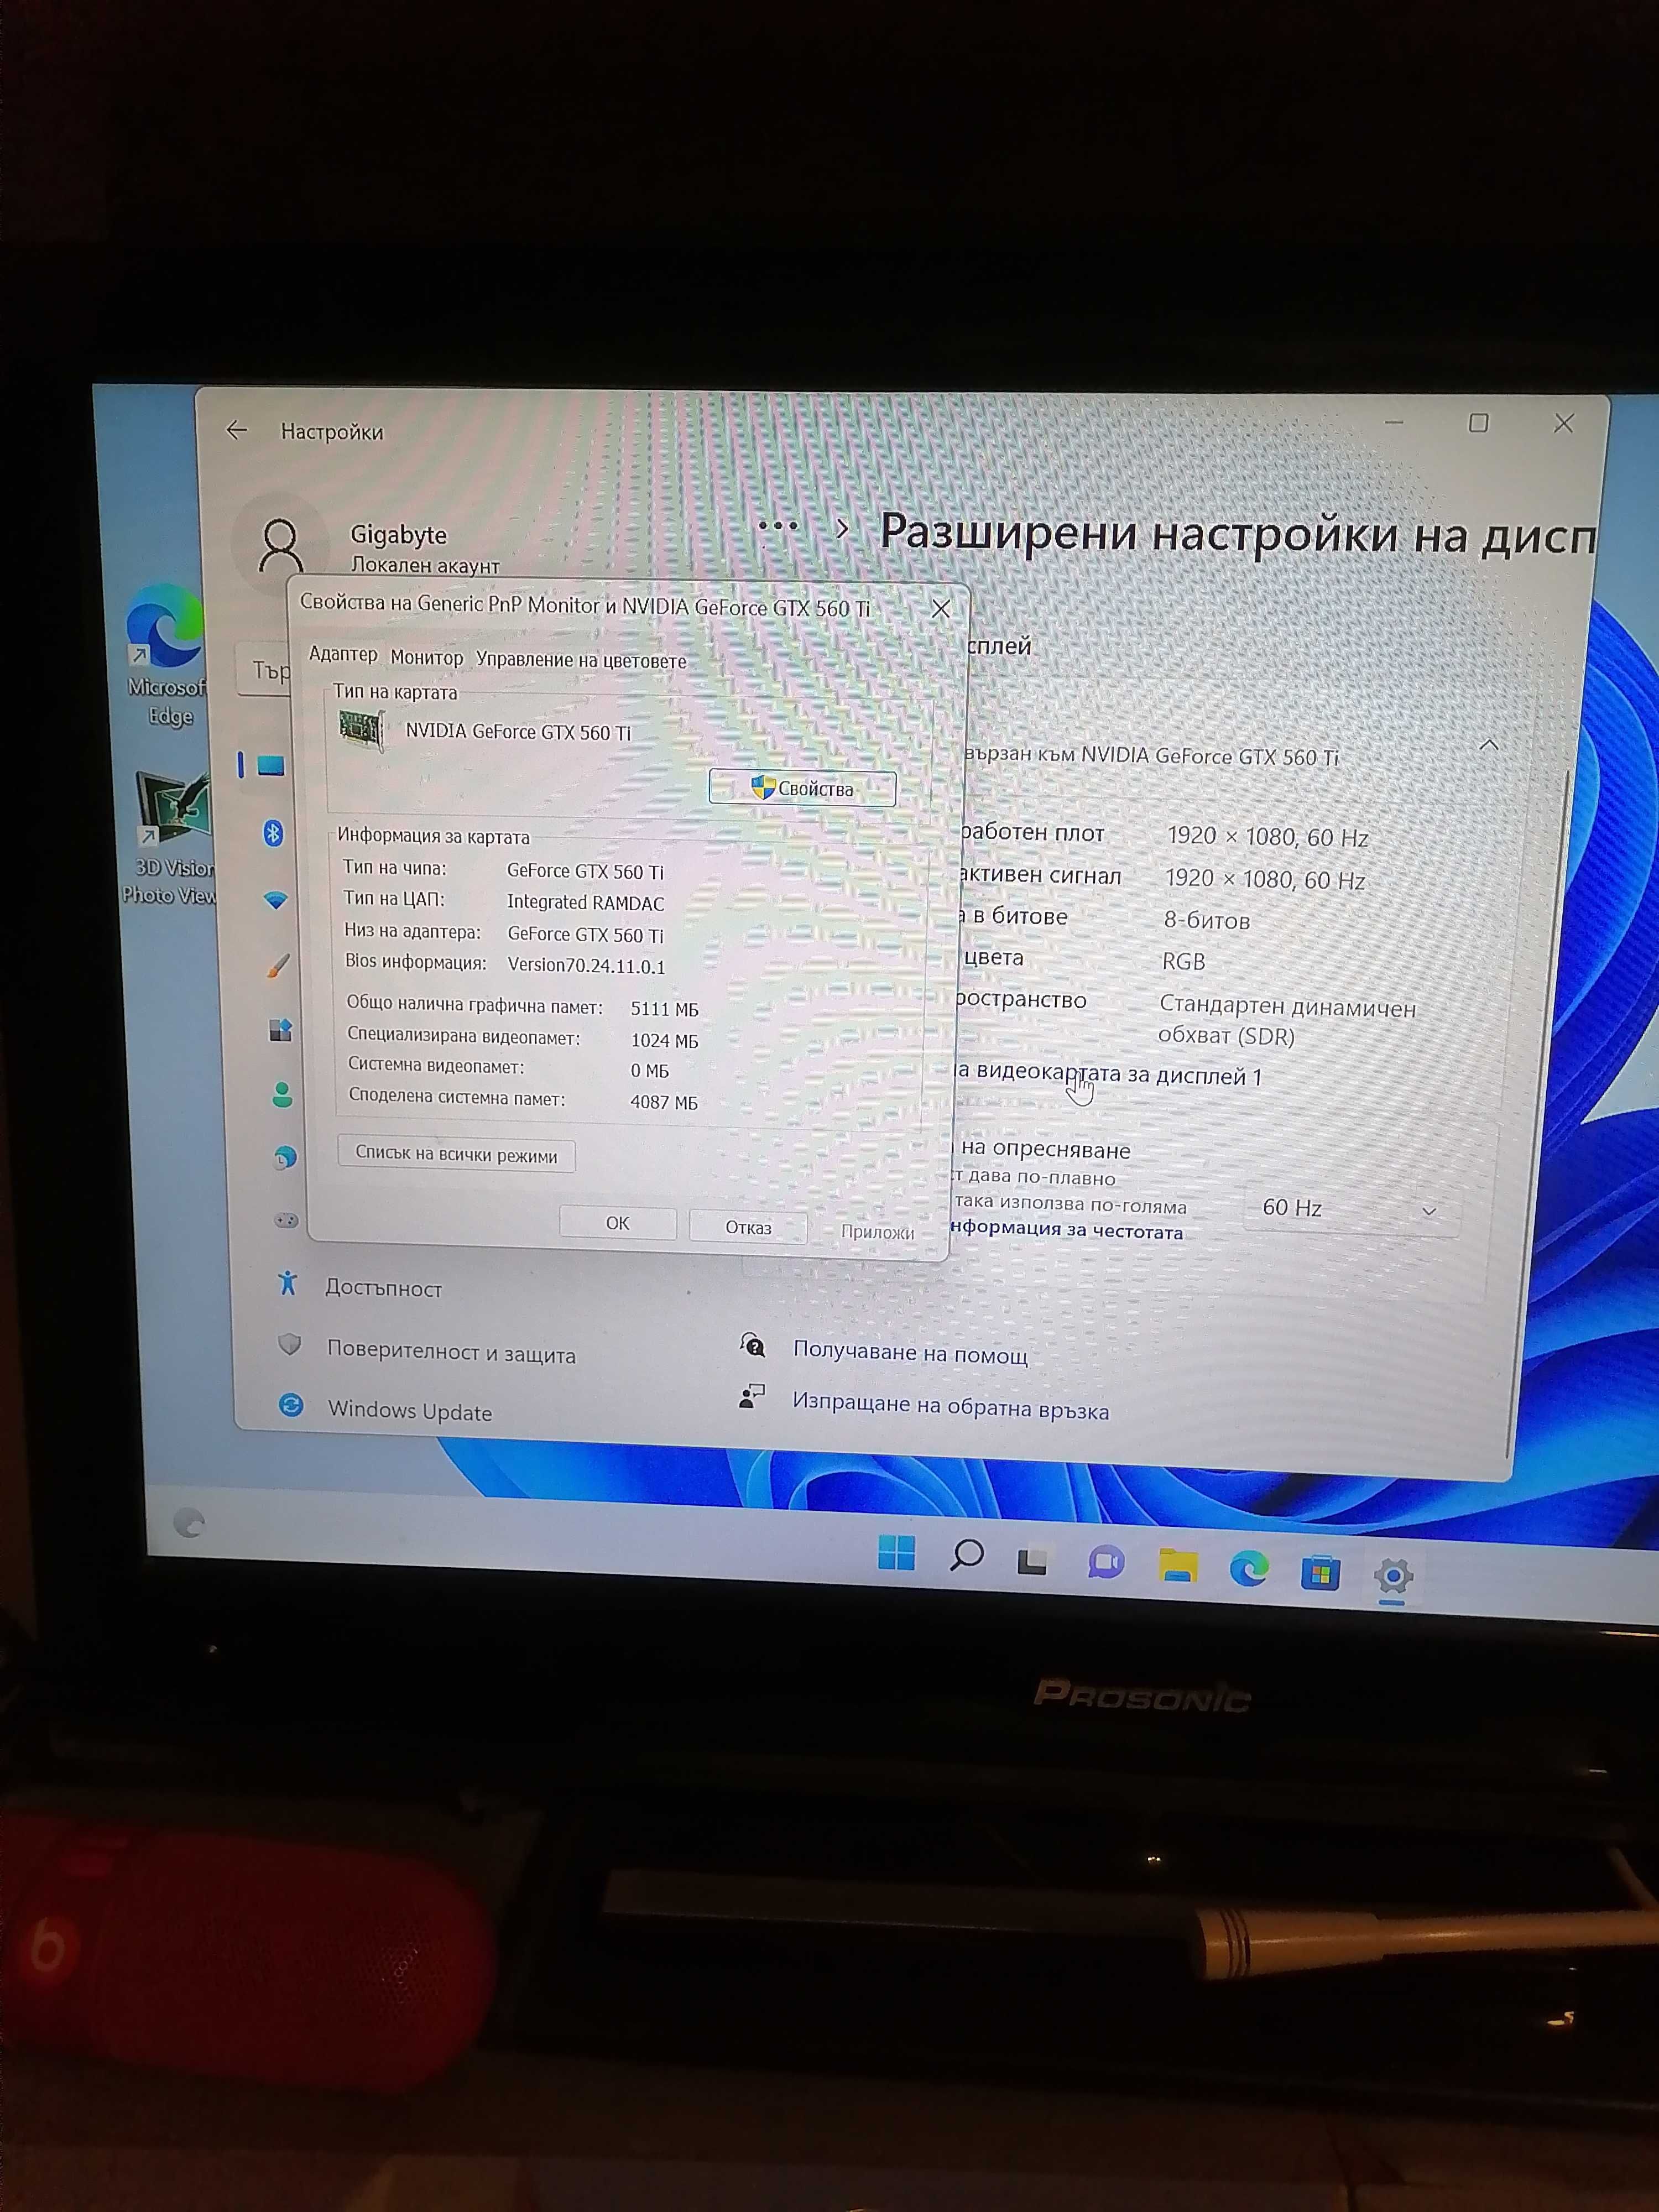This screenshot has width=1659, height=2212.
Task: Open Edge browser from taskbar
Action: pos(1249,1569)
